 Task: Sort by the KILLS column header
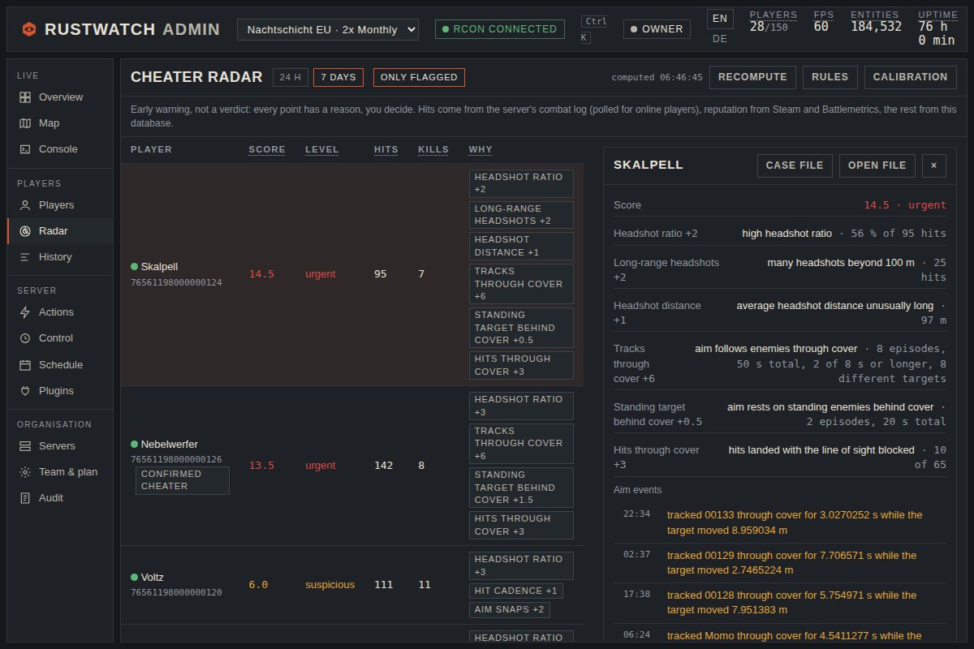pyautogui.click(x=433, y=150)
